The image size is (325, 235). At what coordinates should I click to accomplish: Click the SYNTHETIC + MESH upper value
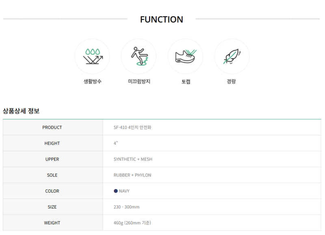(133, 159)
